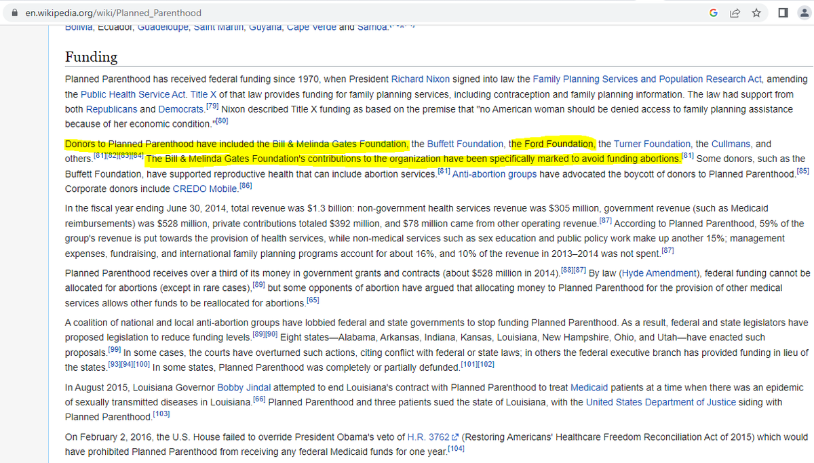Click highlighted text 'the Ford Foundation'
This screenshot has width=814, height=463.
pos(552,144)
